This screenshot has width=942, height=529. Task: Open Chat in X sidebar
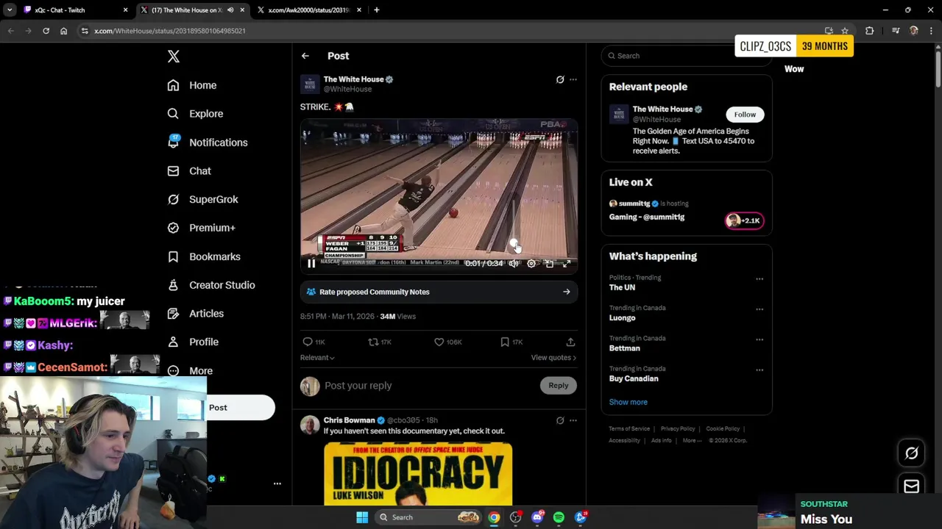[189, 170]
